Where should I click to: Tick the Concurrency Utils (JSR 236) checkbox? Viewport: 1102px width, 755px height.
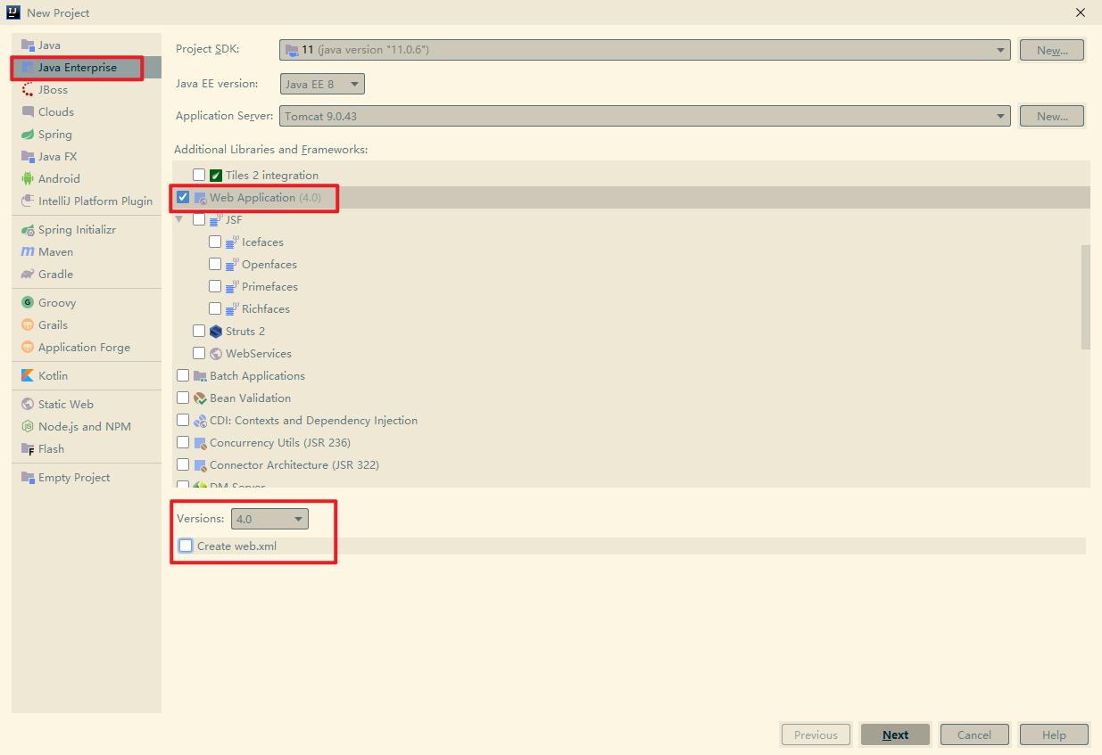pyautogui.click(x=183, y=442)
